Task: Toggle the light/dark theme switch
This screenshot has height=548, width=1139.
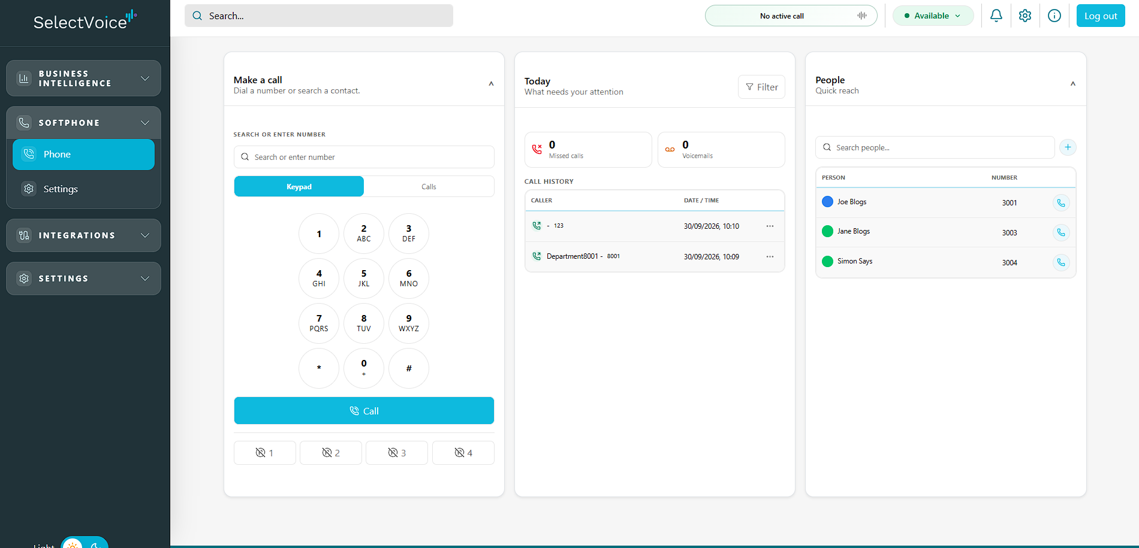Action: coord(85,543)
